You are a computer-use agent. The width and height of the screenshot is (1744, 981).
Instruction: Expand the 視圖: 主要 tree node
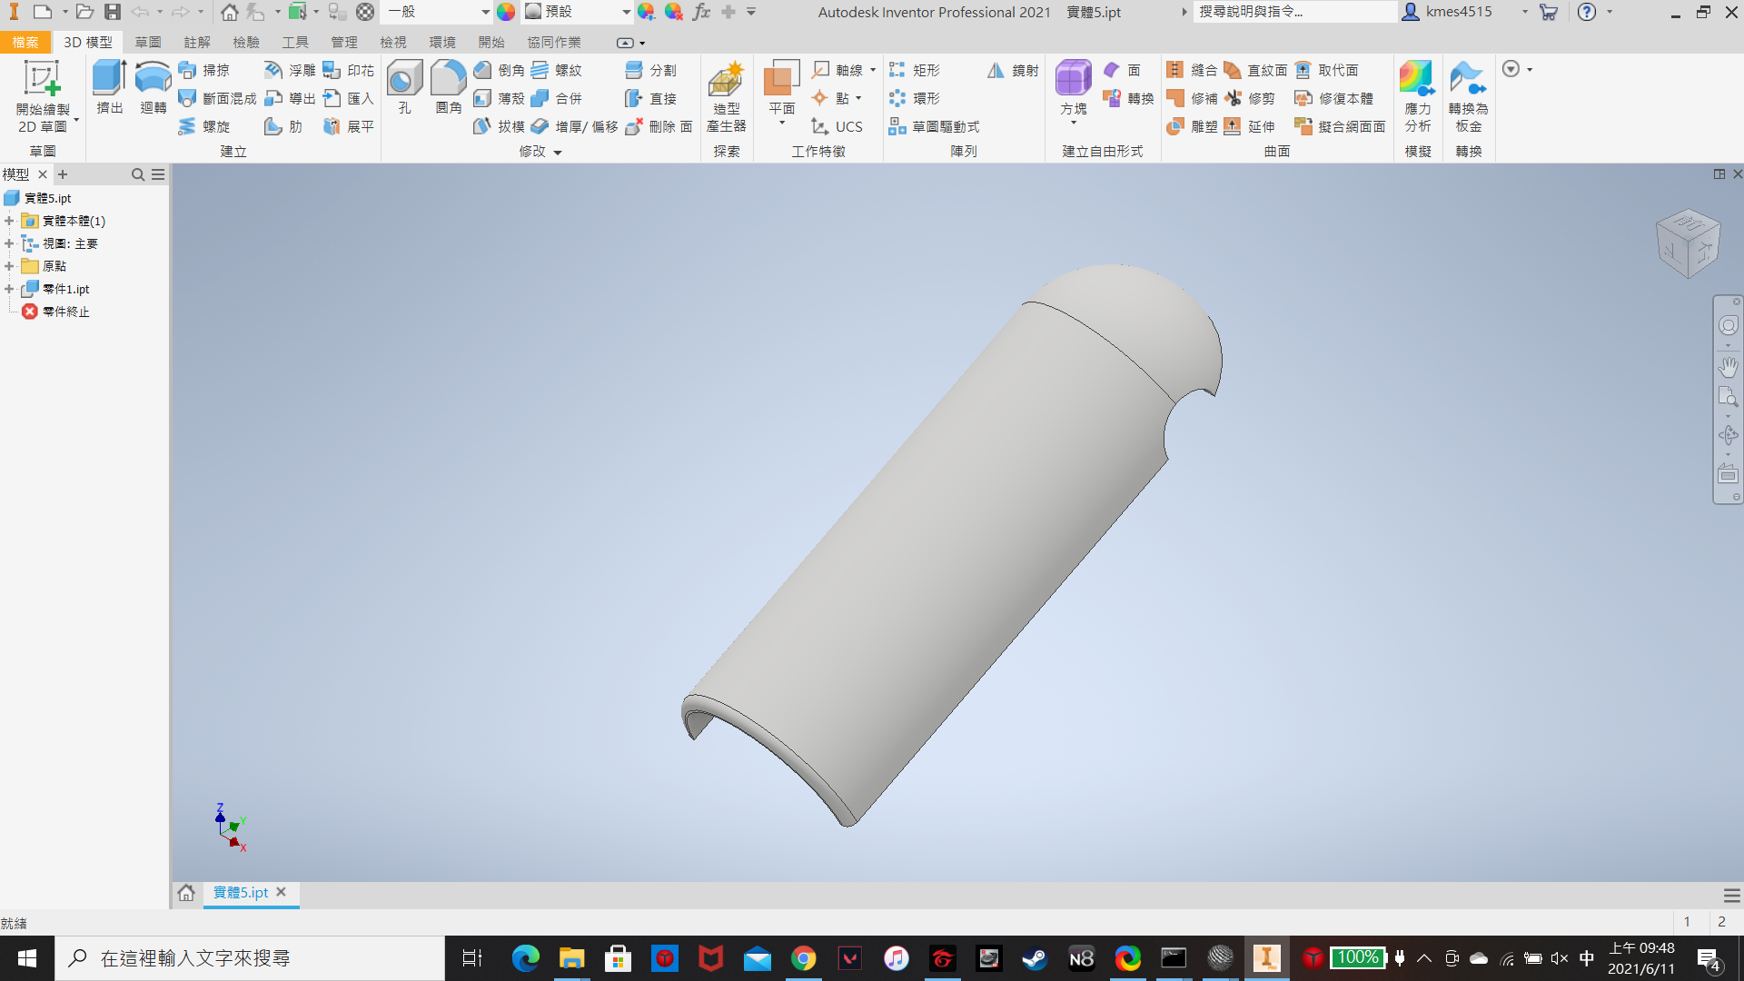9,243
